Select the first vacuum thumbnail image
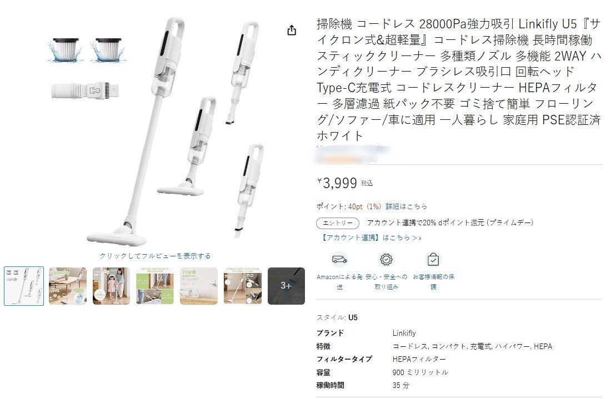 point(24,286)
